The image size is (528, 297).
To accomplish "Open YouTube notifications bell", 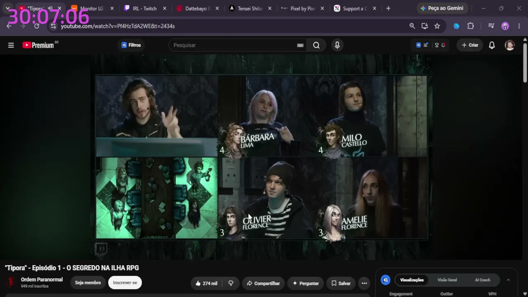I will pos(492,45).
